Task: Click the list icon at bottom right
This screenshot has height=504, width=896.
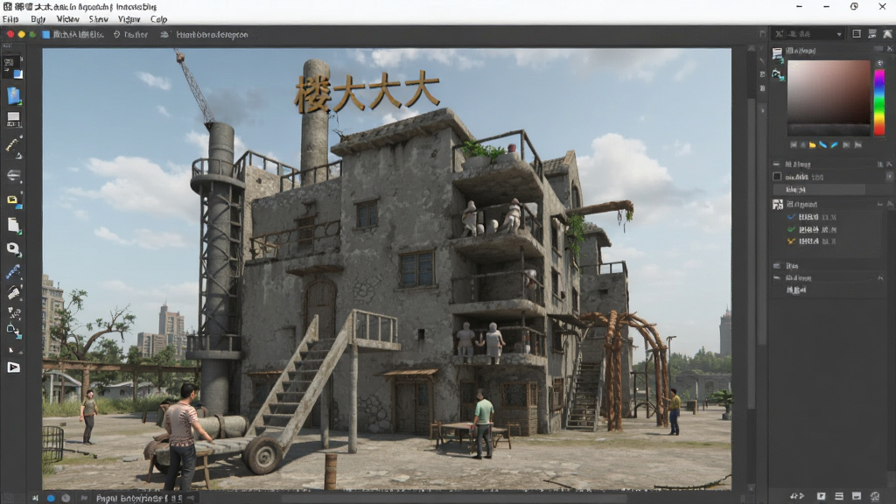Action: tap(839, 496)
